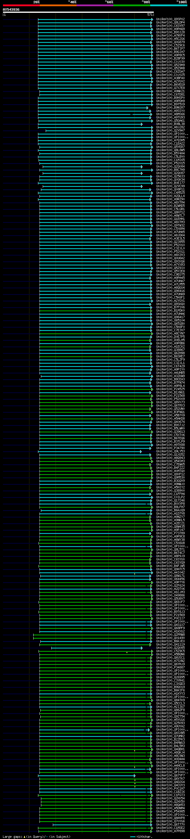Click entry UniRef100_P34790
This screenshot has height=839, width=190.
coord(170,448)
